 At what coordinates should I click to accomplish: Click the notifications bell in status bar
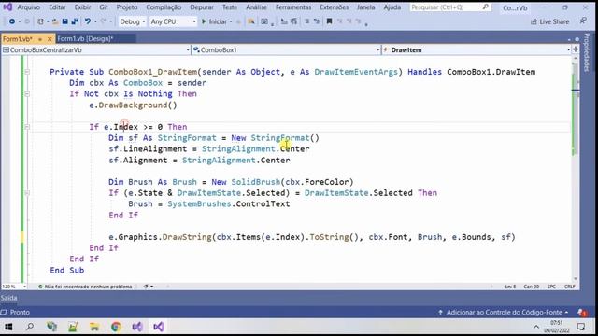click(582, 313)
